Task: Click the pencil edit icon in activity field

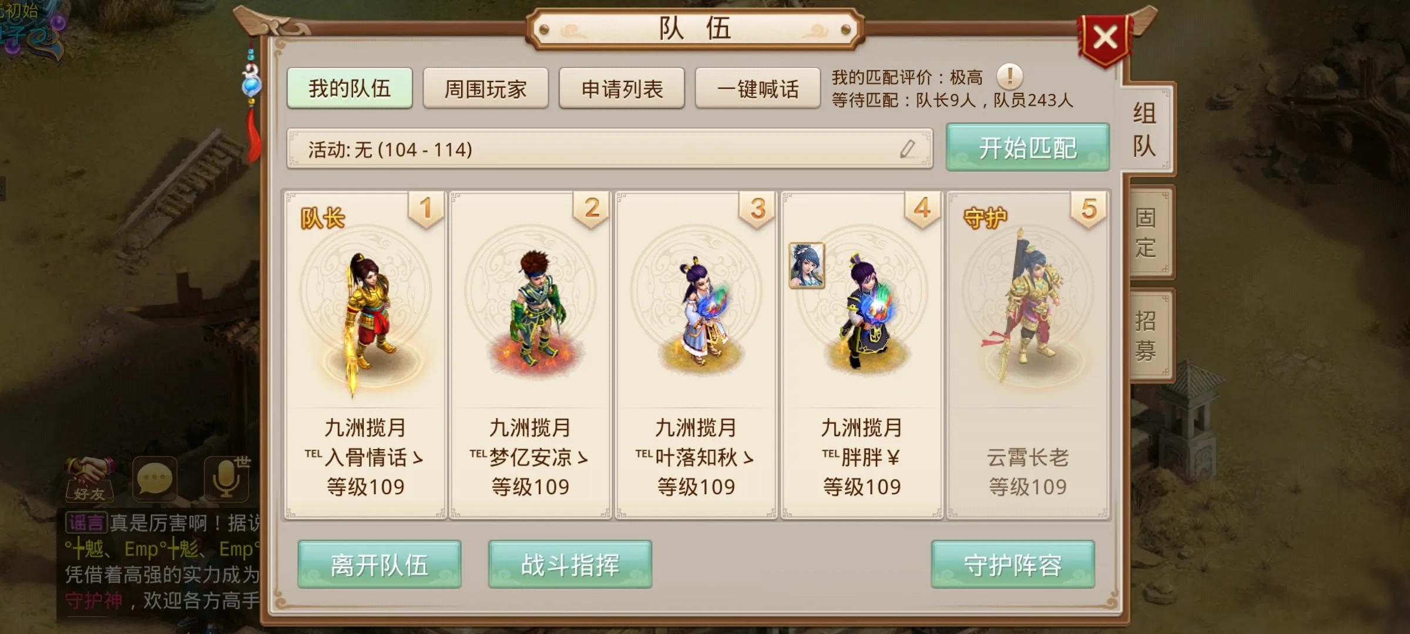Action: coord(907,149)
